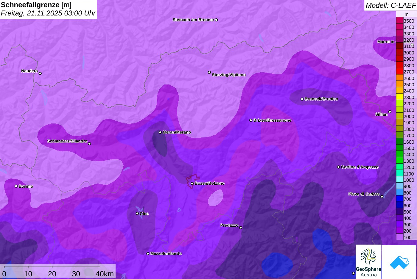Click the Mezzolombardo label text
Screen dimensions: 417x279
point(166,254)
